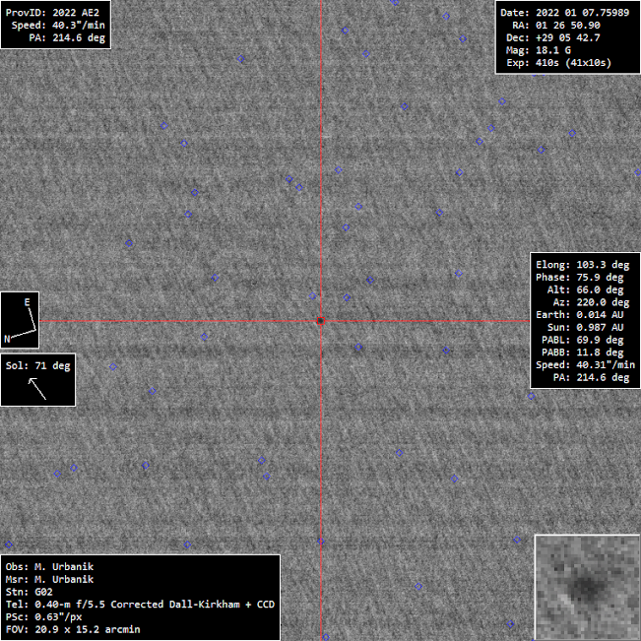Select the 'Sol: 71 deg' label

[38, 365]
